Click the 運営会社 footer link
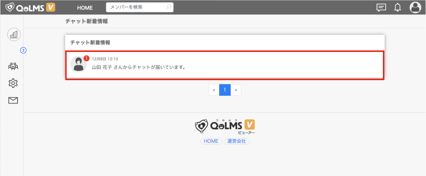 tap(236, 141)
